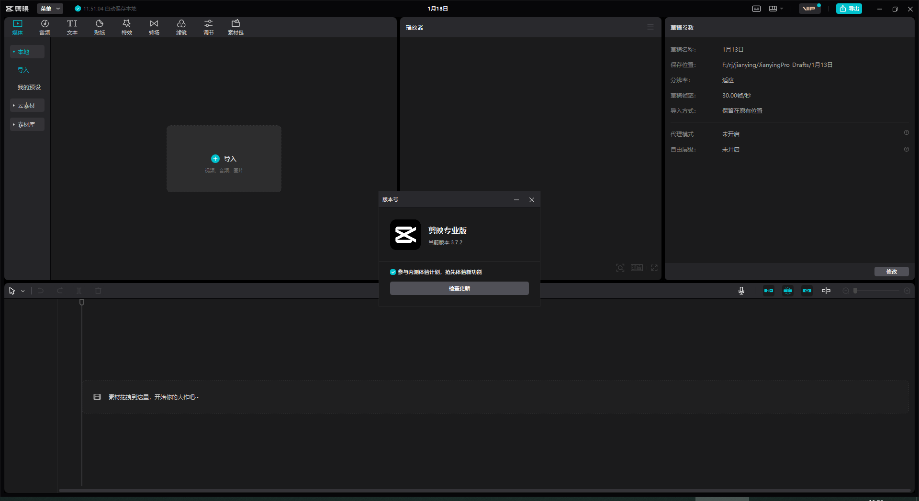Viewport: 919px width, 501px height.
Task: Open the 素材包 (Material pack) tab
Action: pos(235,27)
